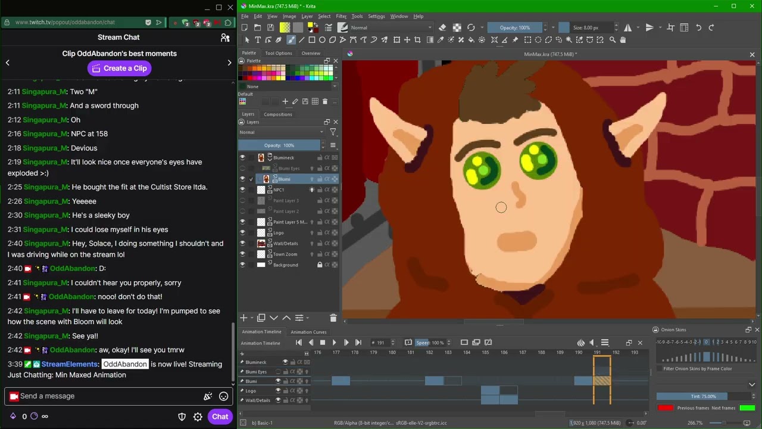Select the Text tool in Krita toolbar
Screen dimensions: 762x429
point(258,40)
